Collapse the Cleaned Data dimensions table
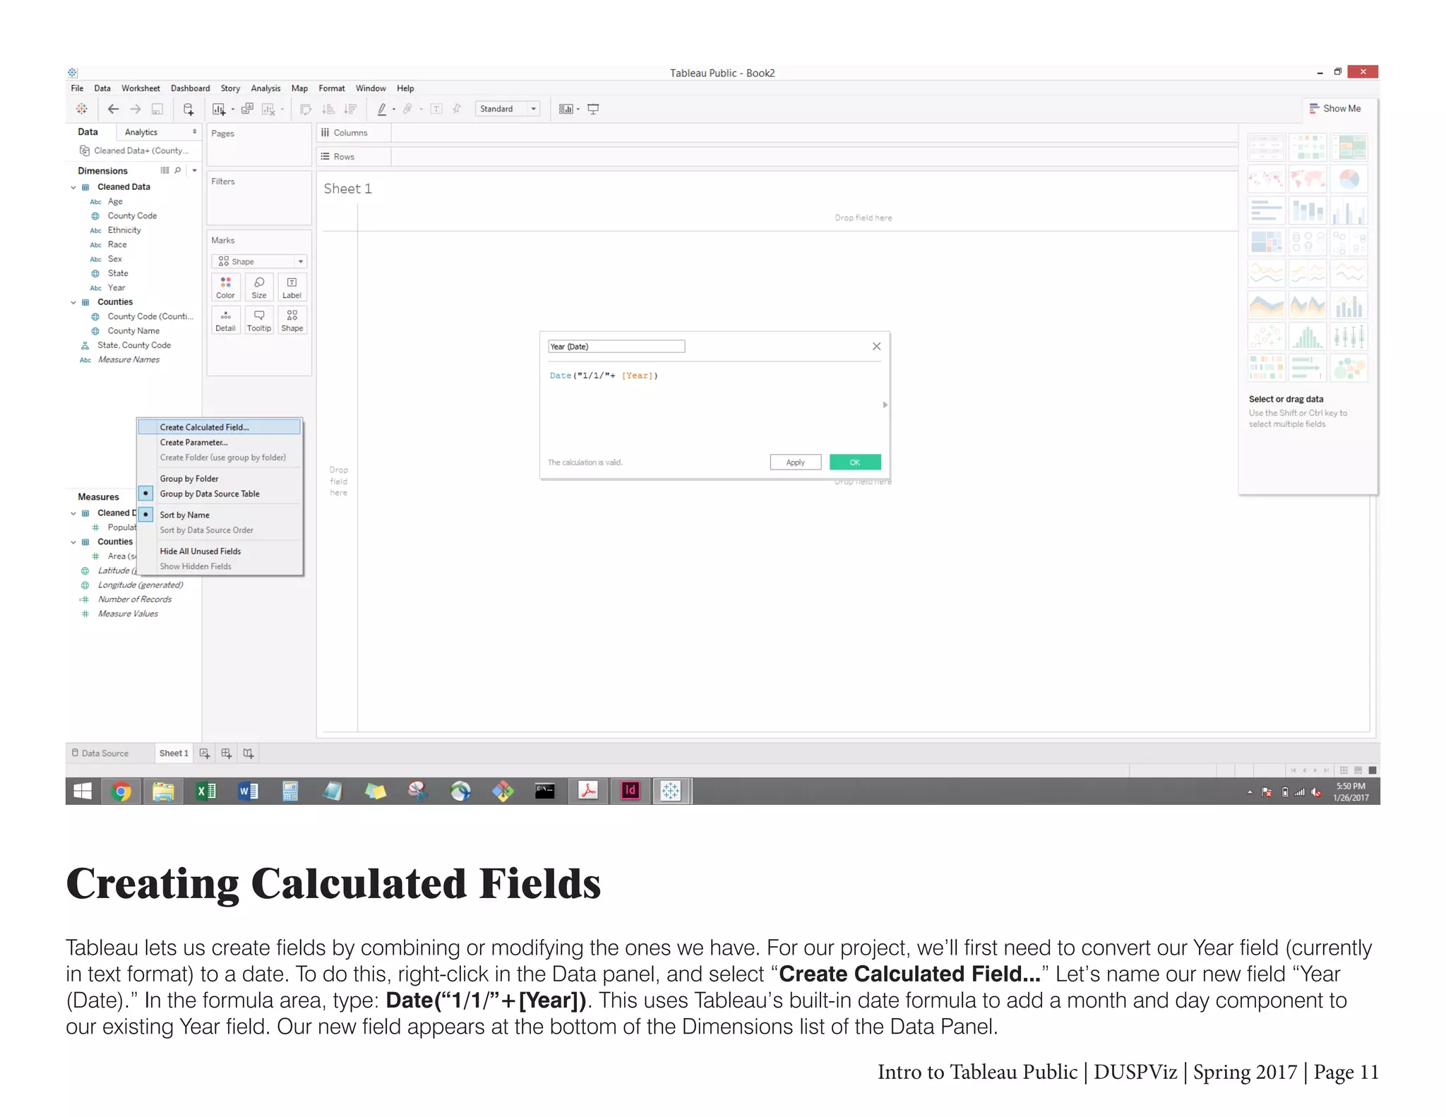This screenshot has width=1446, height=1117. point(73,187)
